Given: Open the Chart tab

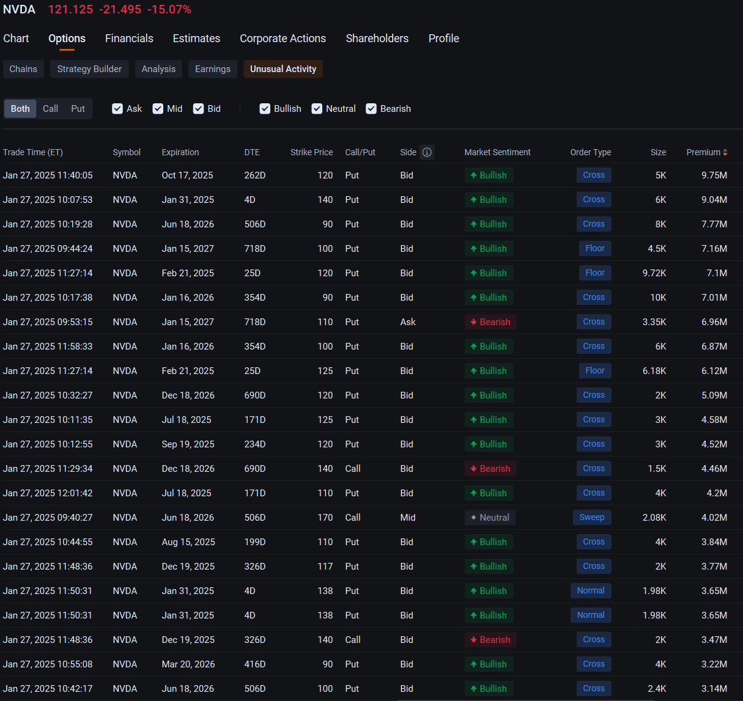Looking at the screenshot, I should click(16, 39).
